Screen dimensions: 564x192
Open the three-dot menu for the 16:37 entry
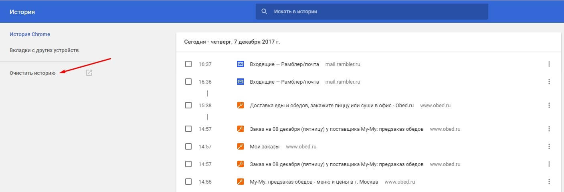pyautogui.click(x=549, y=64)
